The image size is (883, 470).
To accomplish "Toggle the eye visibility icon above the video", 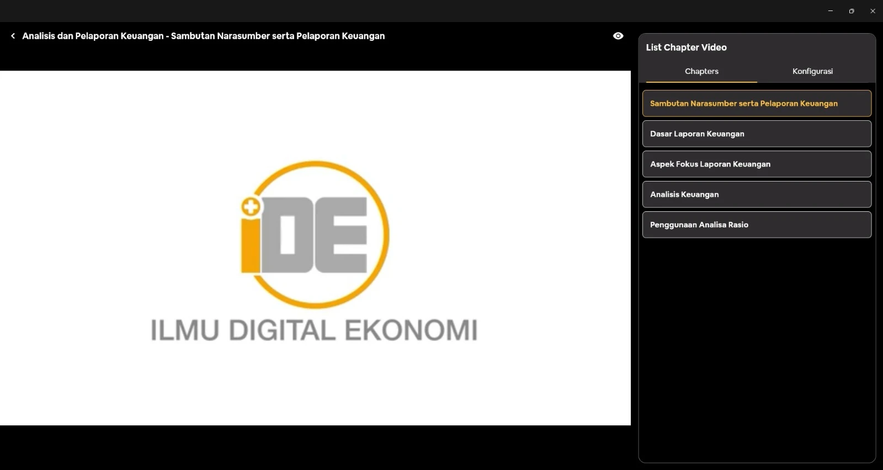I will pyautogui.click(x=618, y=36).
